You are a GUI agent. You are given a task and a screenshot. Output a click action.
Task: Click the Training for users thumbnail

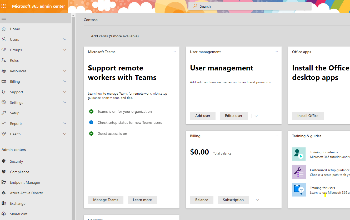click(x=299, y=190)
